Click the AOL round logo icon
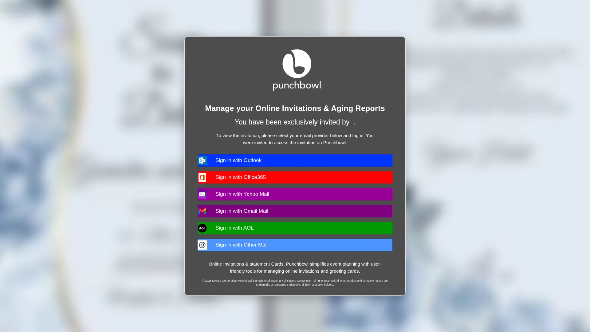 tap(202, 228)
